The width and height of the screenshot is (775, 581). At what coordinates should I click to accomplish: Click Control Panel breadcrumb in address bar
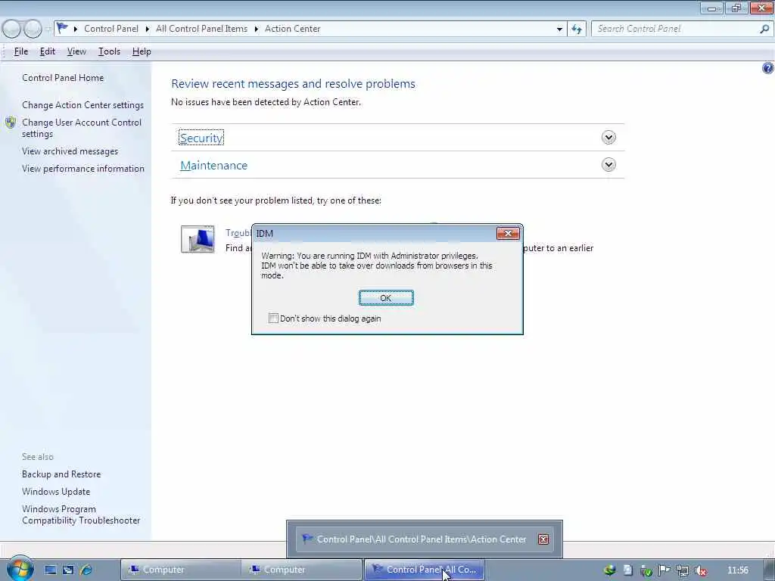click(111, 29)
